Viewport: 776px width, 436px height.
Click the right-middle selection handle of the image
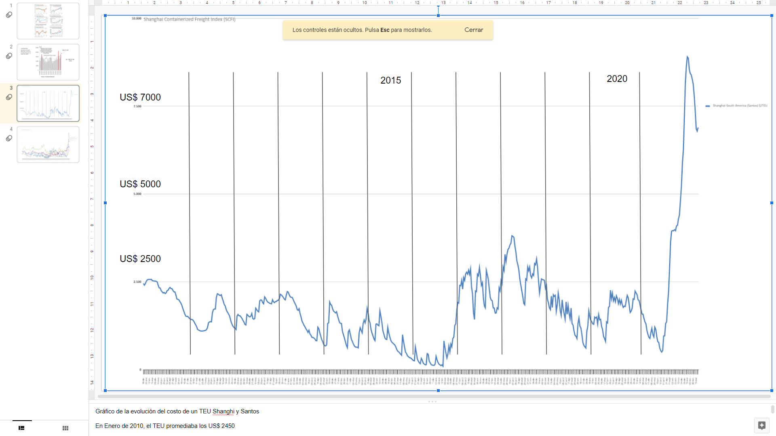coord(772,203)
